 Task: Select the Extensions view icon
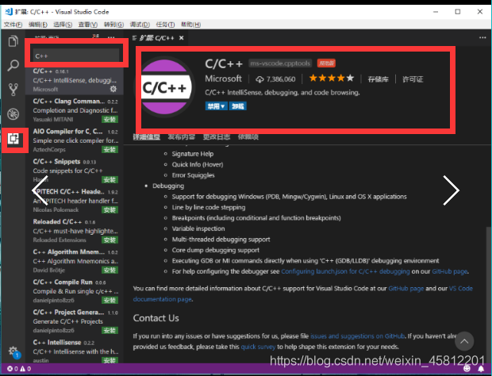[x=13, y=138]
